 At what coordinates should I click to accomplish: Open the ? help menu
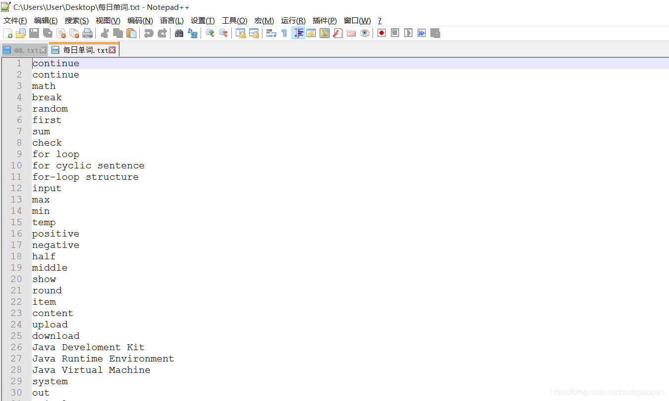click(x=379, y=20)
